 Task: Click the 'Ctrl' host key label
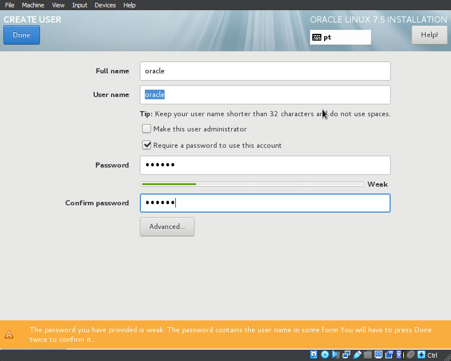click(x=432, y=355)
